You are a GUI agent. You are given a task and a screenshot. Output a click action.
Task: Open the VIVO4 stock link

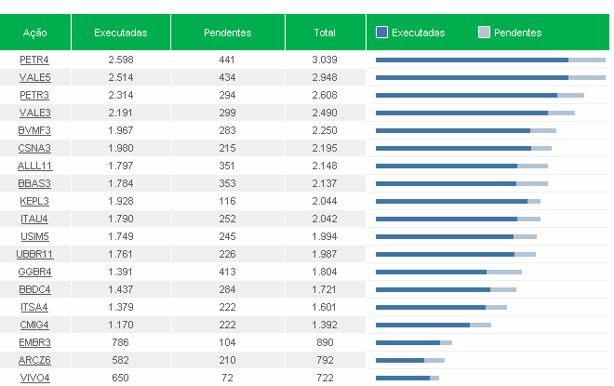34,378
